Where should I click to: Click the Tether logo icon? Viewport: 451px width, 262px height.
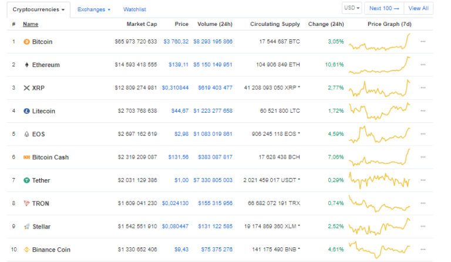coord(26,180)
